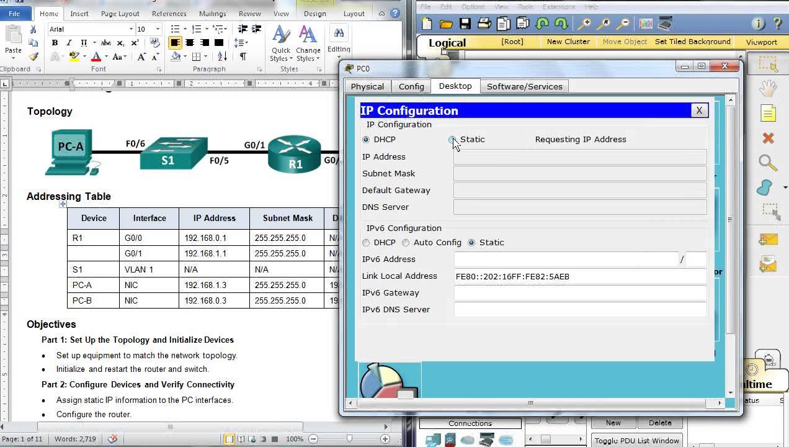Click Toggle PDU List Window button

point(637,440)
